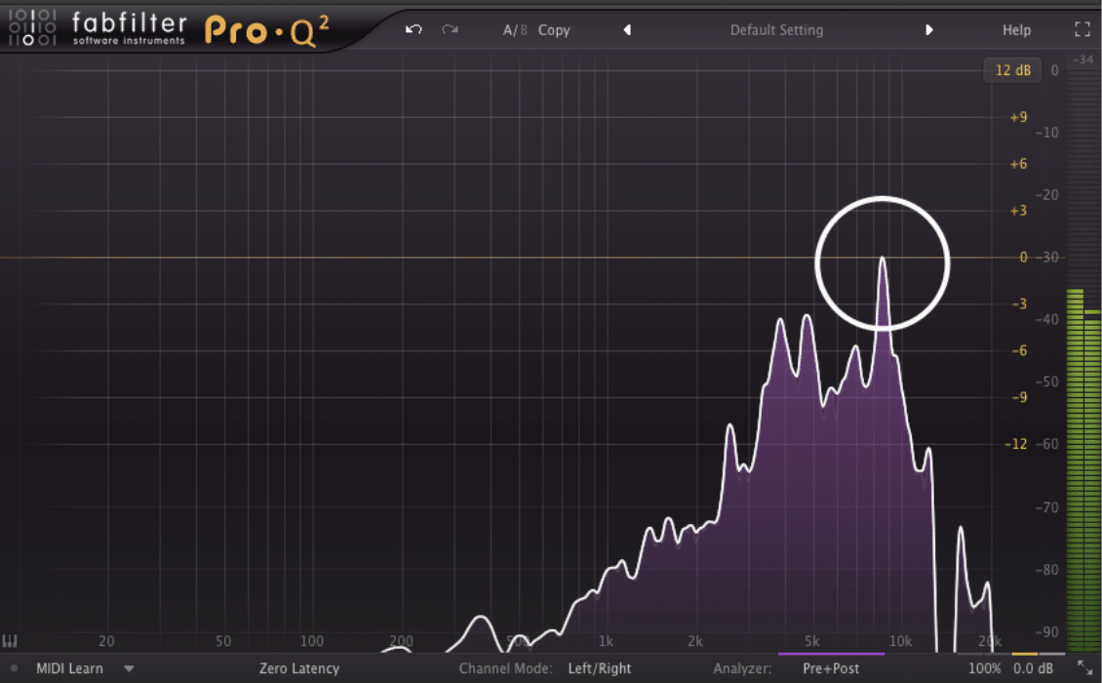
Task: Click the 100% output scale value
Action: (985, 668)
